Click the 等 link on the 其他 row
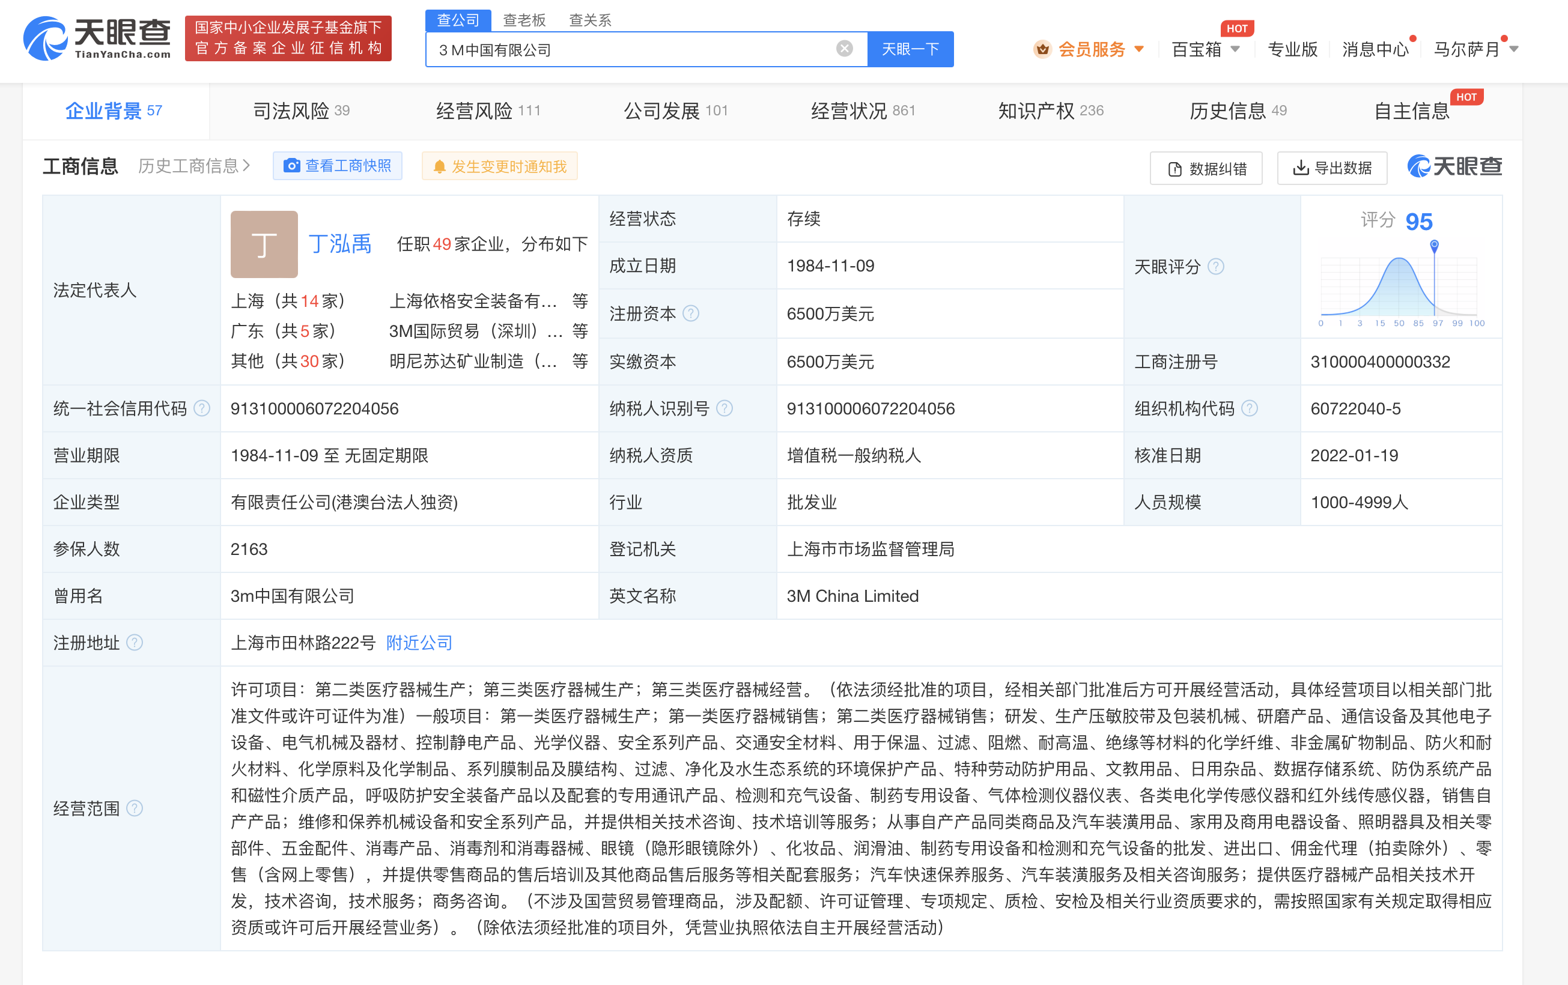The width and height of the screenshot is (1568, 985). pyautogui.click(x=580, y=361)
